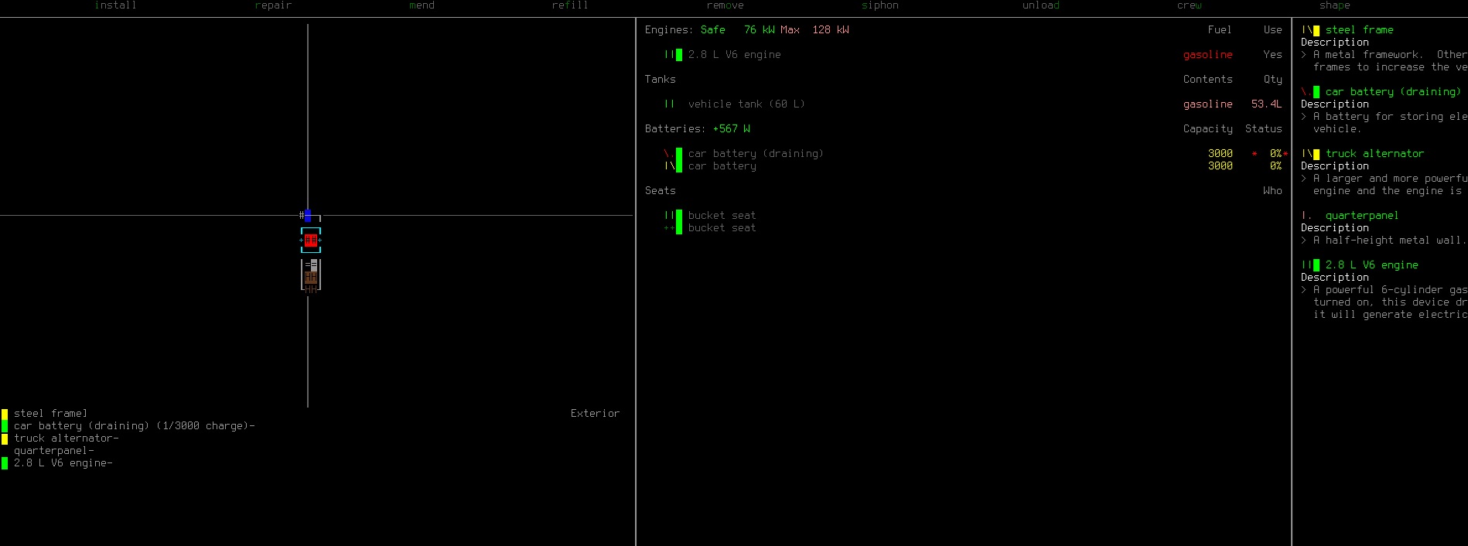
Task: Open the install menu option
Action: tap(115, 5)
